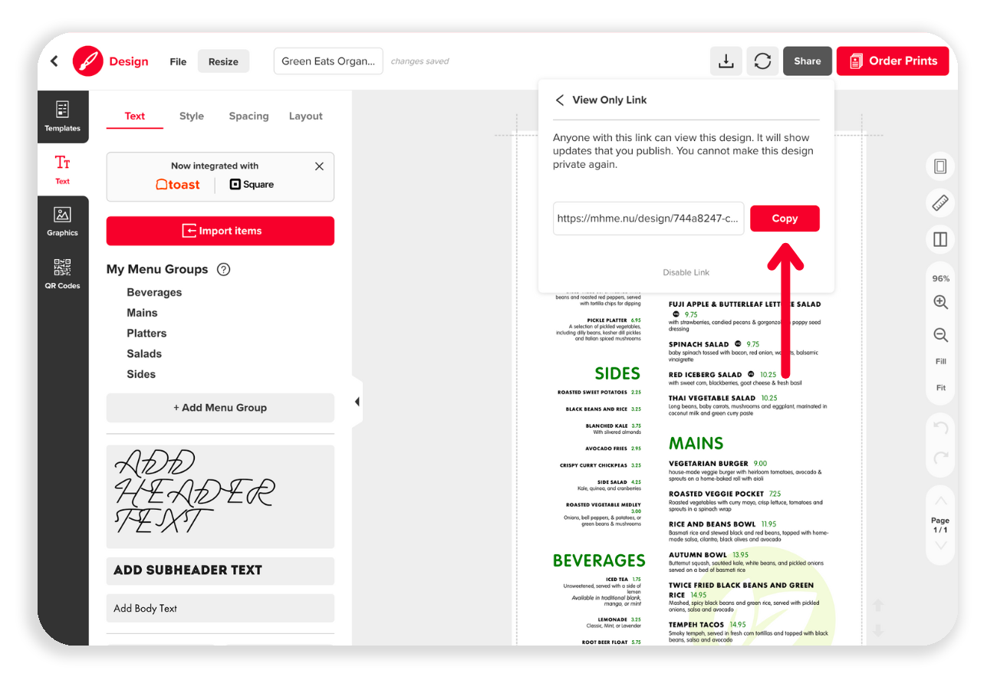Switch to the Style tab
The width and height of the screenshot is (997, 690).
point(192,116)
